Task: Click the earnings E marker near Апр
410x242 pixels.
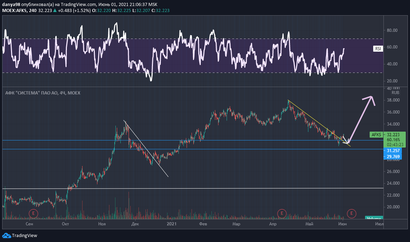Action: pyautogui.click(x=281, y=213)
